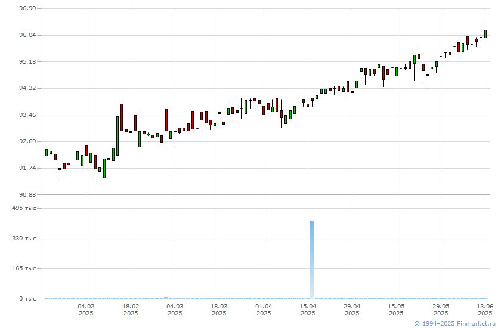Click the volume label 495 тыс
The height and width of the screenshot is (328, 501).
click(x=24, y=208)
